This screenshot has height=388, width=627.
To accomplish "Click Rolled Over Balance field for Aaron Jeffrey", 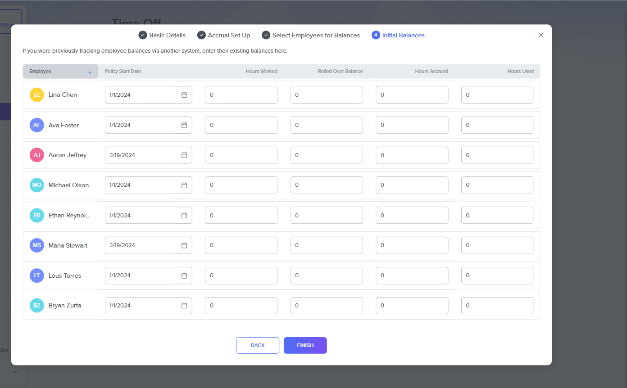I will pos(327,155).
